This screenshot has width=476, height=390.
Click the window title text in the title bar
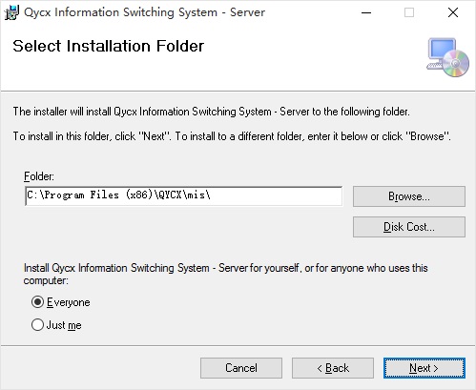coord(144,12)
